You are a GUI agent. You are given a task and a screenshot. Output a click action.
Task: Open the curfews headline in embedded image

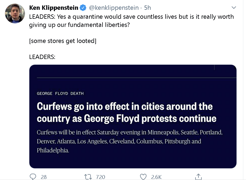[126, 112]
